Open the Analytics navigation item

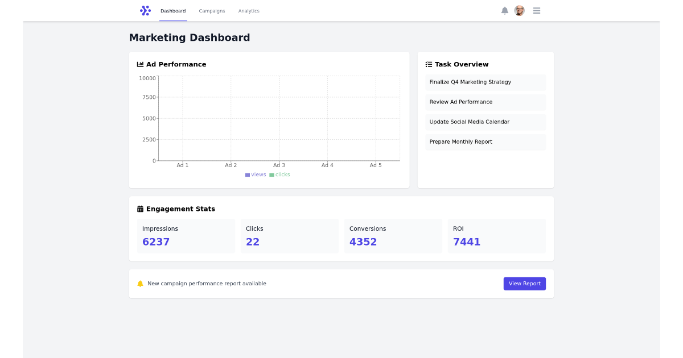(249, 10)
